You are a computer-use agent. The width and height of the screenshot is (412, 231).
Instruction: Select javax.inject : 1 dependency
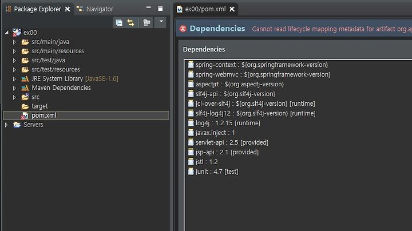tap(215, 133)
